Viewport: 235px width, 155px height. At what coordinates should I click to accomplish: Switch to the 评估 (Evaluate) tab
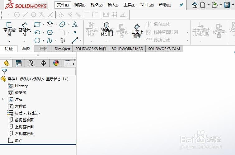click(44, 49)
